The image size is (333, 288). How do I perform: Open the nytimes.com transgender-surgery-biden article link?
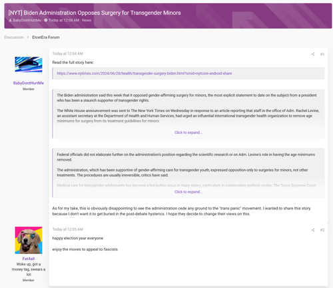click(x=145, y=73)
